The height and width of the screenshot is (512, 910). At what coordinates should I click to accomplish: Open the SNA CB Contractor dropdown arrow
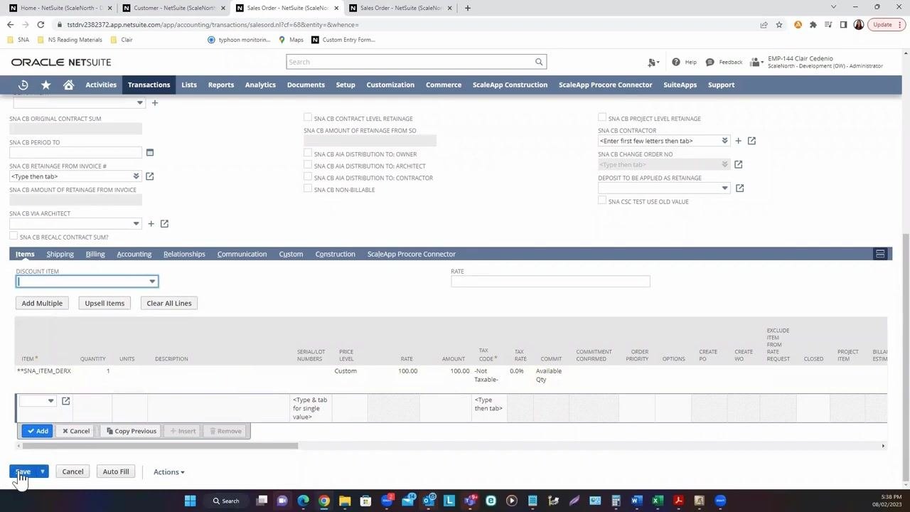(x=724, y=141)
